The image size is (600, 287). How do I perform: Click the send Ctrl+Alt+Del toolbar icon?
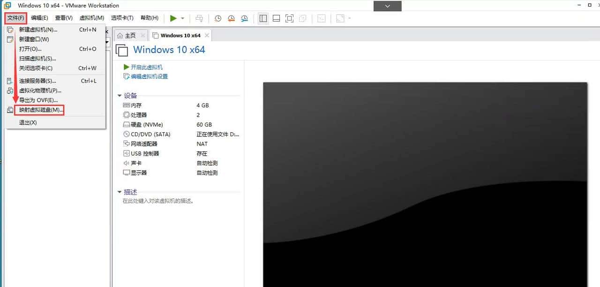click(x=199, y=18)
